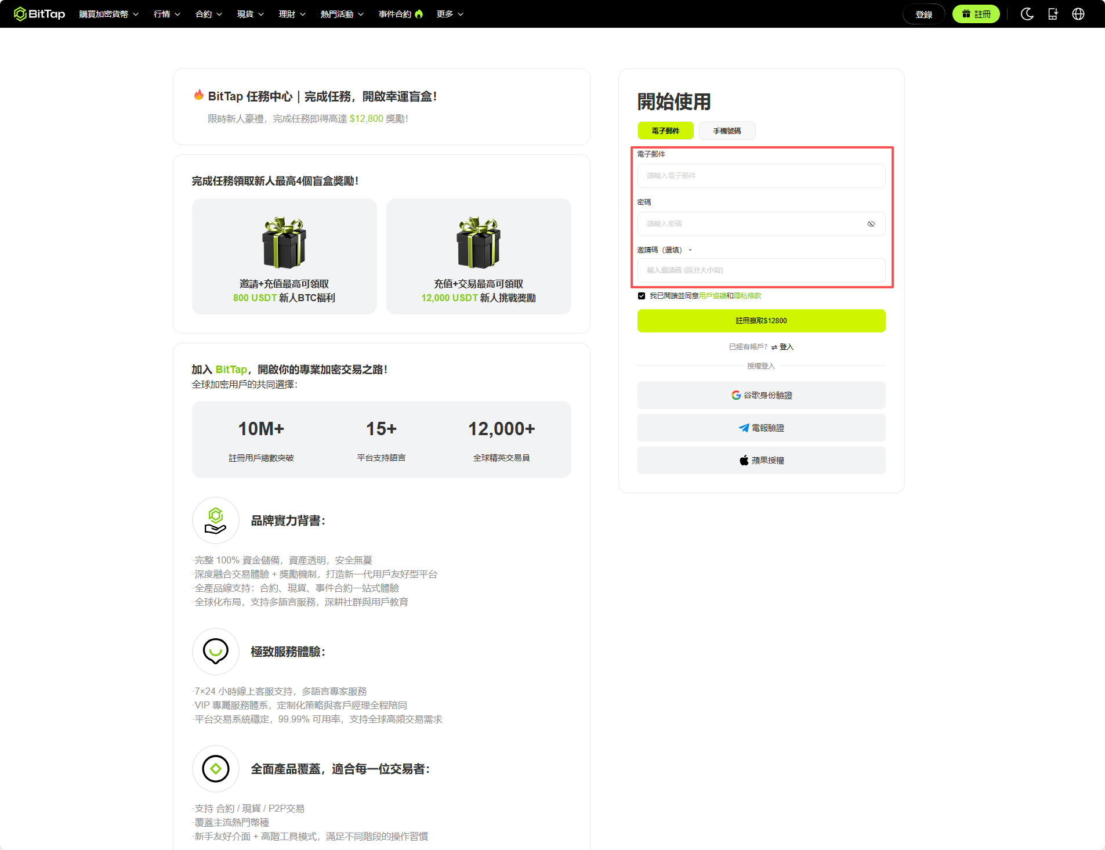
Task: Click the gift box above 12,000 USDT
Action: [x=479, y=243]
